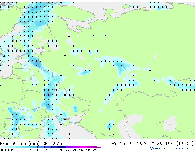Select the palest legend swatch from 0.1 to 0.5

coord(5,147)
